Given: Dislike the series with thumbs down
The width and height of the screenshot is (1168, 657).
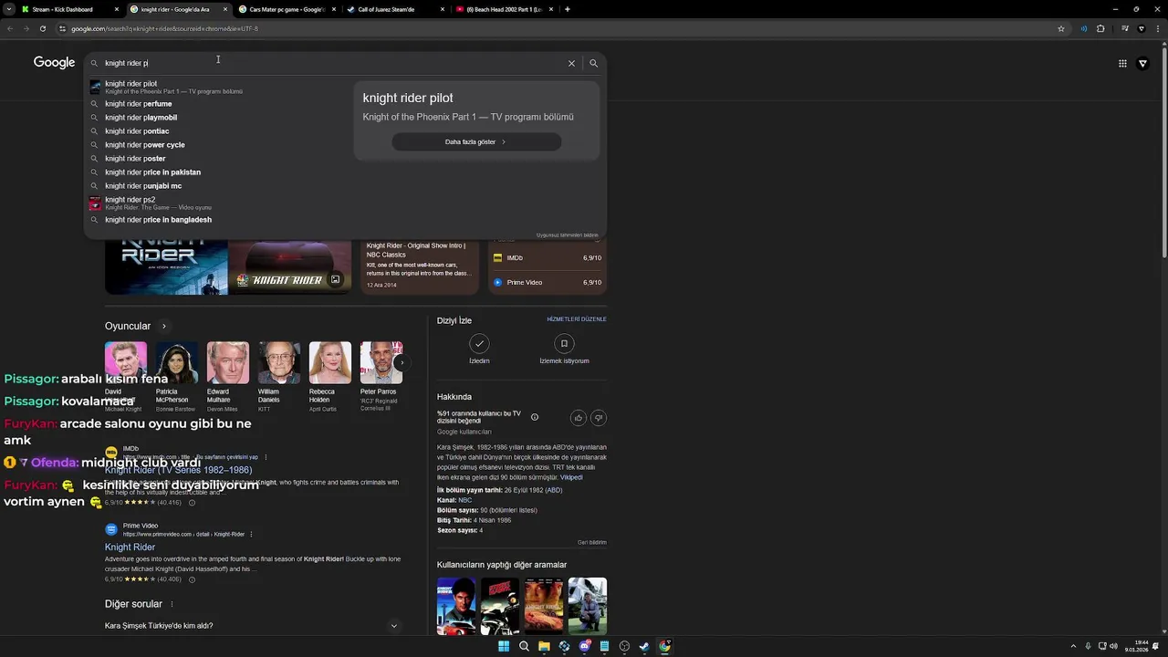Looking at the screenshot, I should [x=599, y=418].
